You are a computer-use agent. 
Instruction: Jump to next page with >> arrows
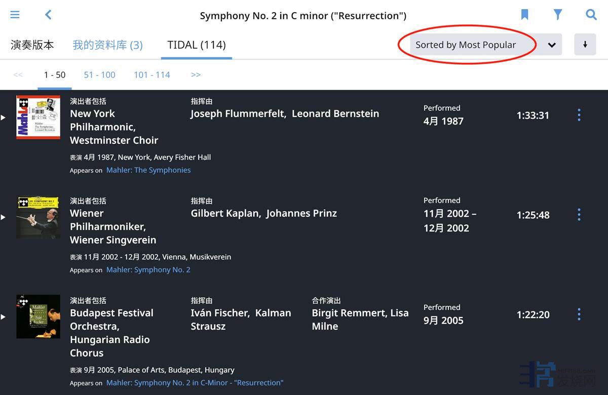(x=196, y=75)
